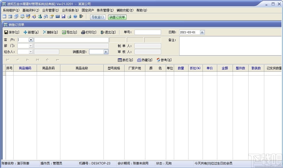Open the 表栏[B] column settings

125,60
